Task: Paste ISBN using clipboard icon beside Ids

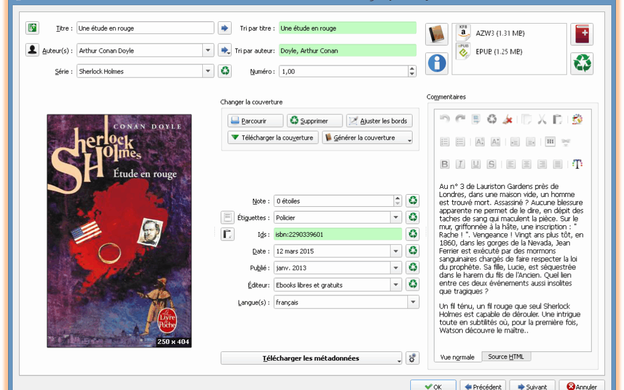Action: (x=227, y=234)
